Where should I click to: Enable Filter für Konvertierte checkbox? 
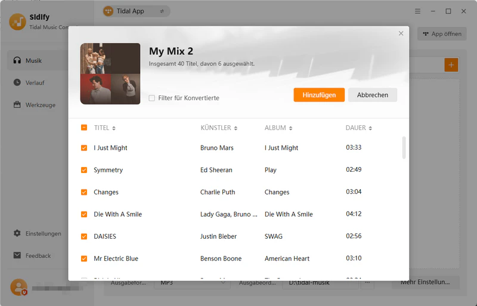pos(152,98)
